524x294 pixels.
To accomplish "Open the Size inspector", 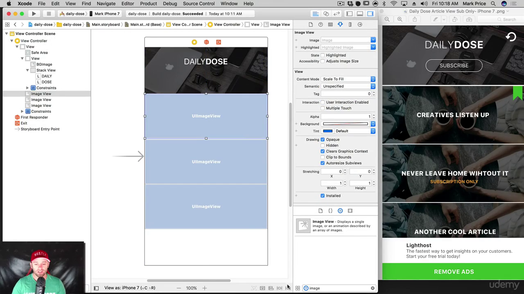I will (x=350, y=24).
